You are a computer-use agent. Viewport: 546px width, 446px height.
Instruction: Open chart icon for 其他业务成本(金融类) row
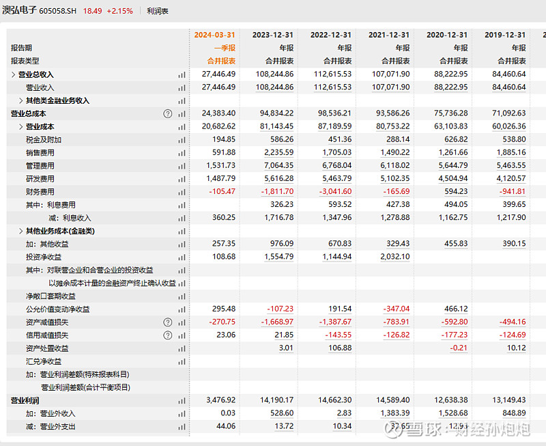[182, 232]
